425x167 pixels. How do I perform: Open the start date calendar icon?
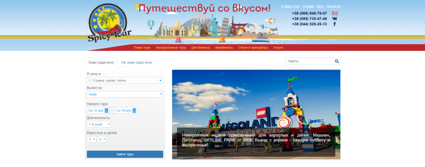point(106,110)
